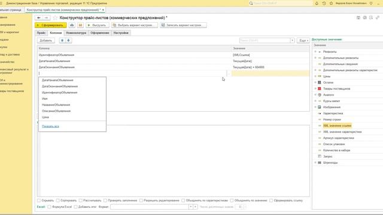The height and width of the screenshot is (215, 383).
Task: Expand the Реквизиты tree node
Action: (315, 52)
